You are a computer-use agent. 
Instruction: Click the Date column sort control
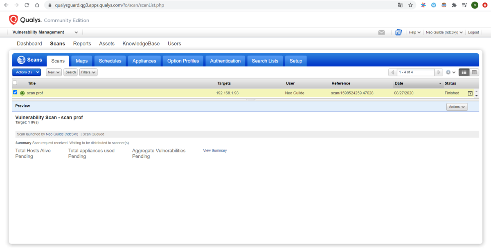click(x=440, y=83)
